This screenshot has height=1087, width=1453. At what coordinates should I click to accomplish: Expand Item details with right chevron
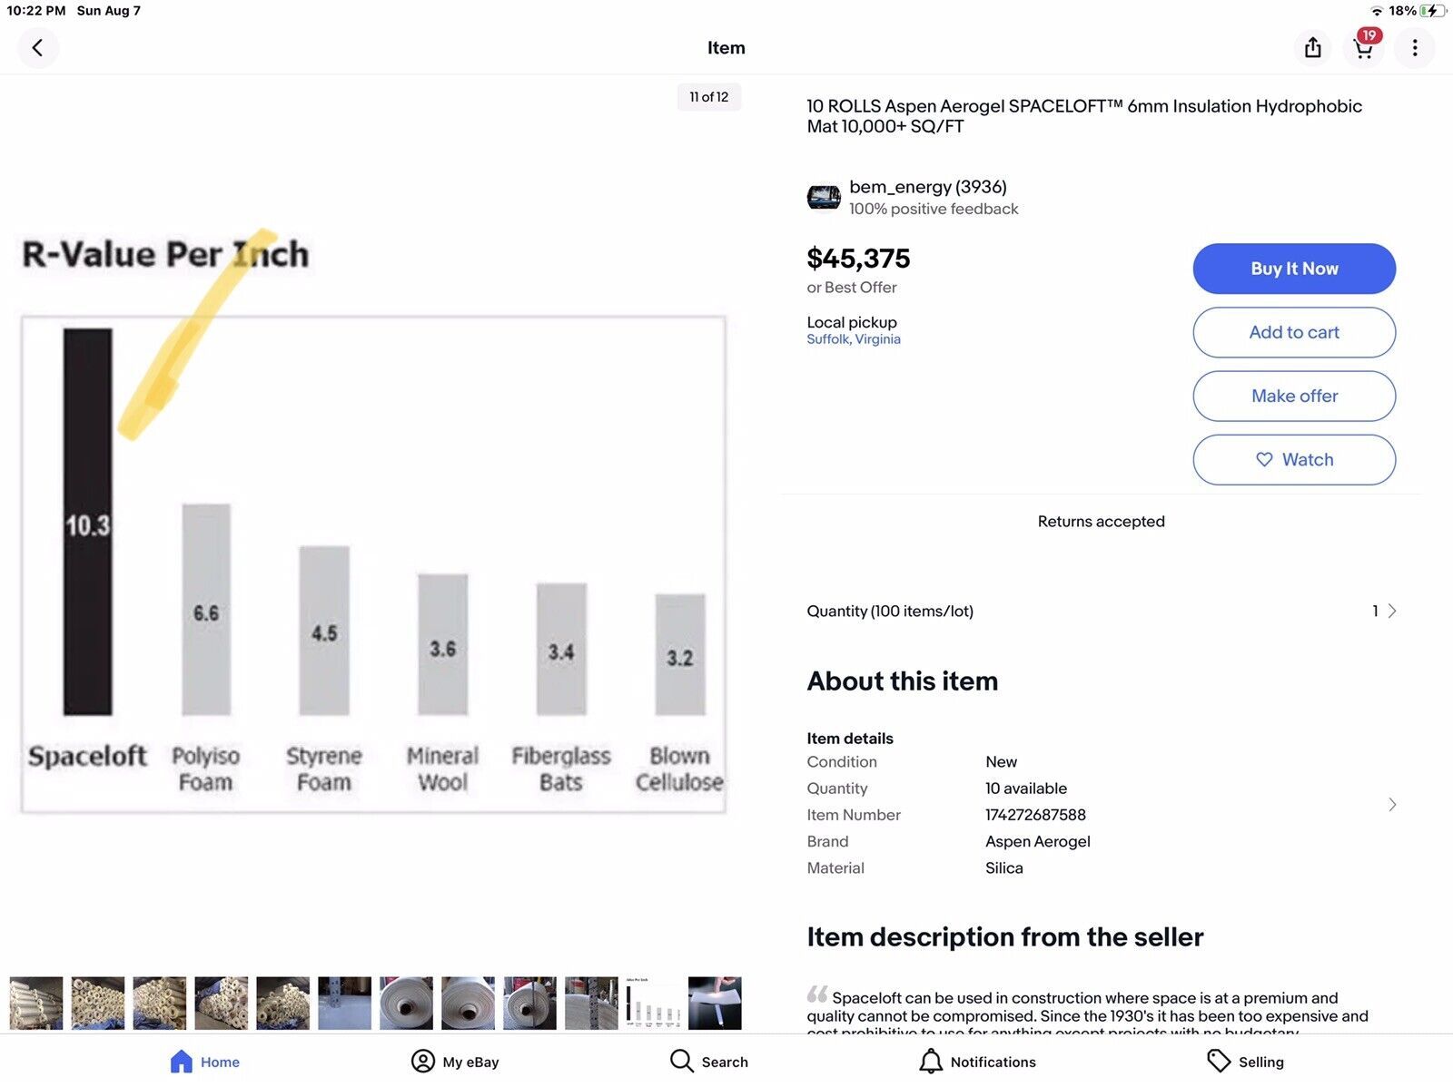pyautogui.click(x=1391, y=805)
